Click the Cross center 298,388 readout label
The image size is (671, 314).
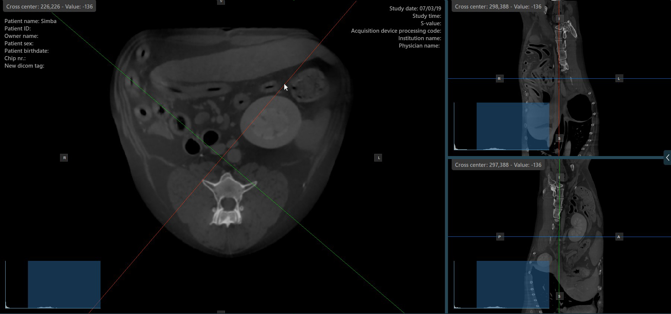tap(498, 7)
